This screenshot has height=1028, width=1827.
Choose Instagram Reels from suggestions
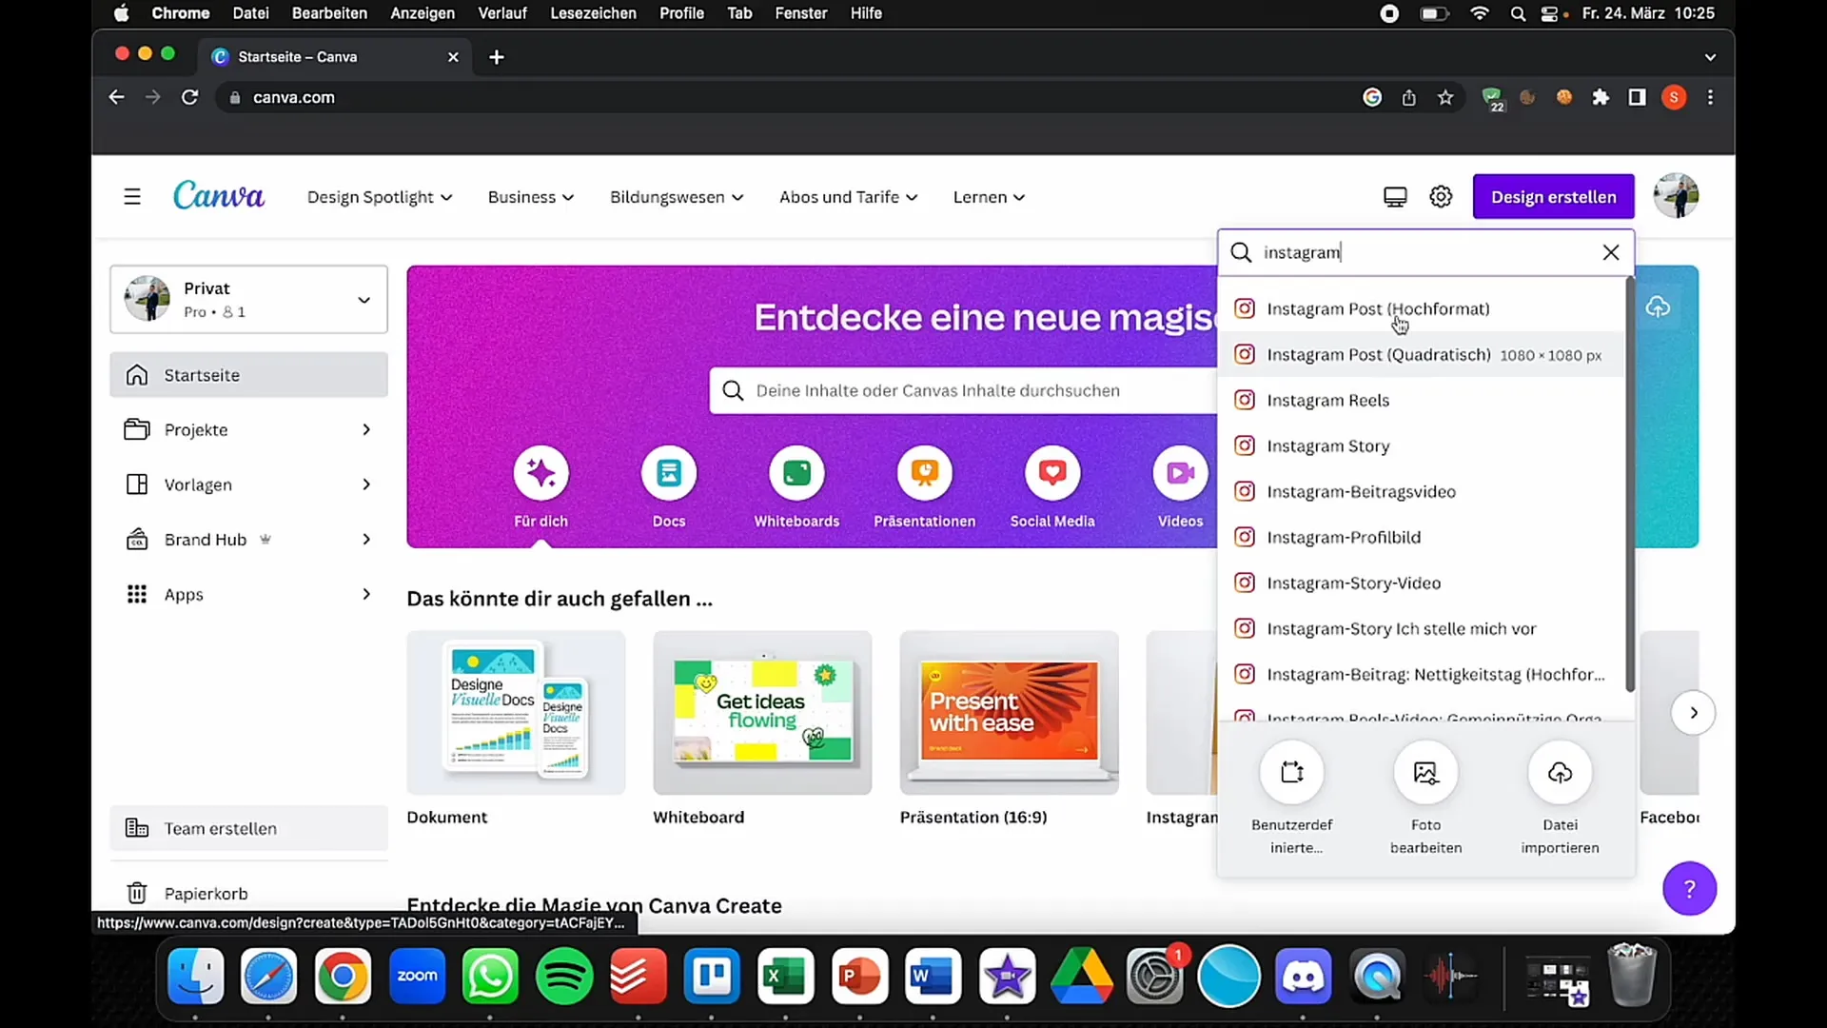(1421, 400)
